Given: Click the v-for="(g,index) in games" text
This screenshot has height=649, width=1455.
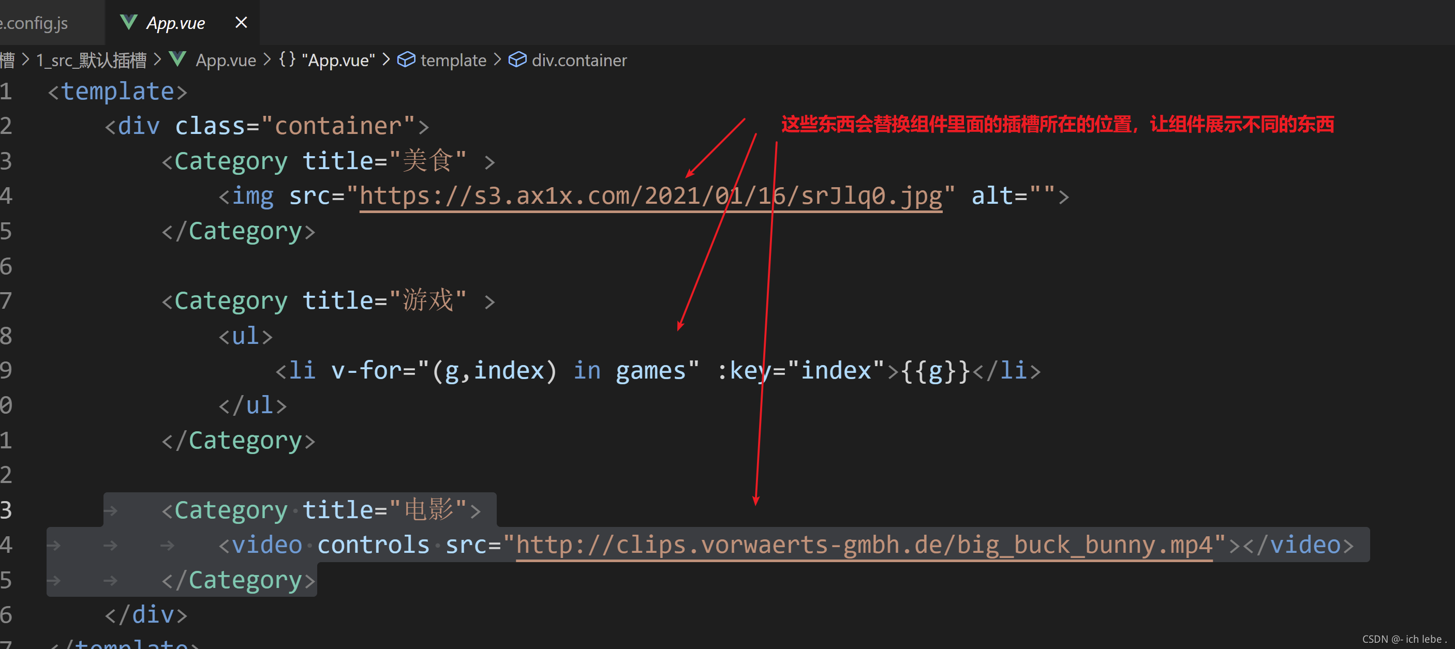Looking at the screenshot, I should pos(516,371).
